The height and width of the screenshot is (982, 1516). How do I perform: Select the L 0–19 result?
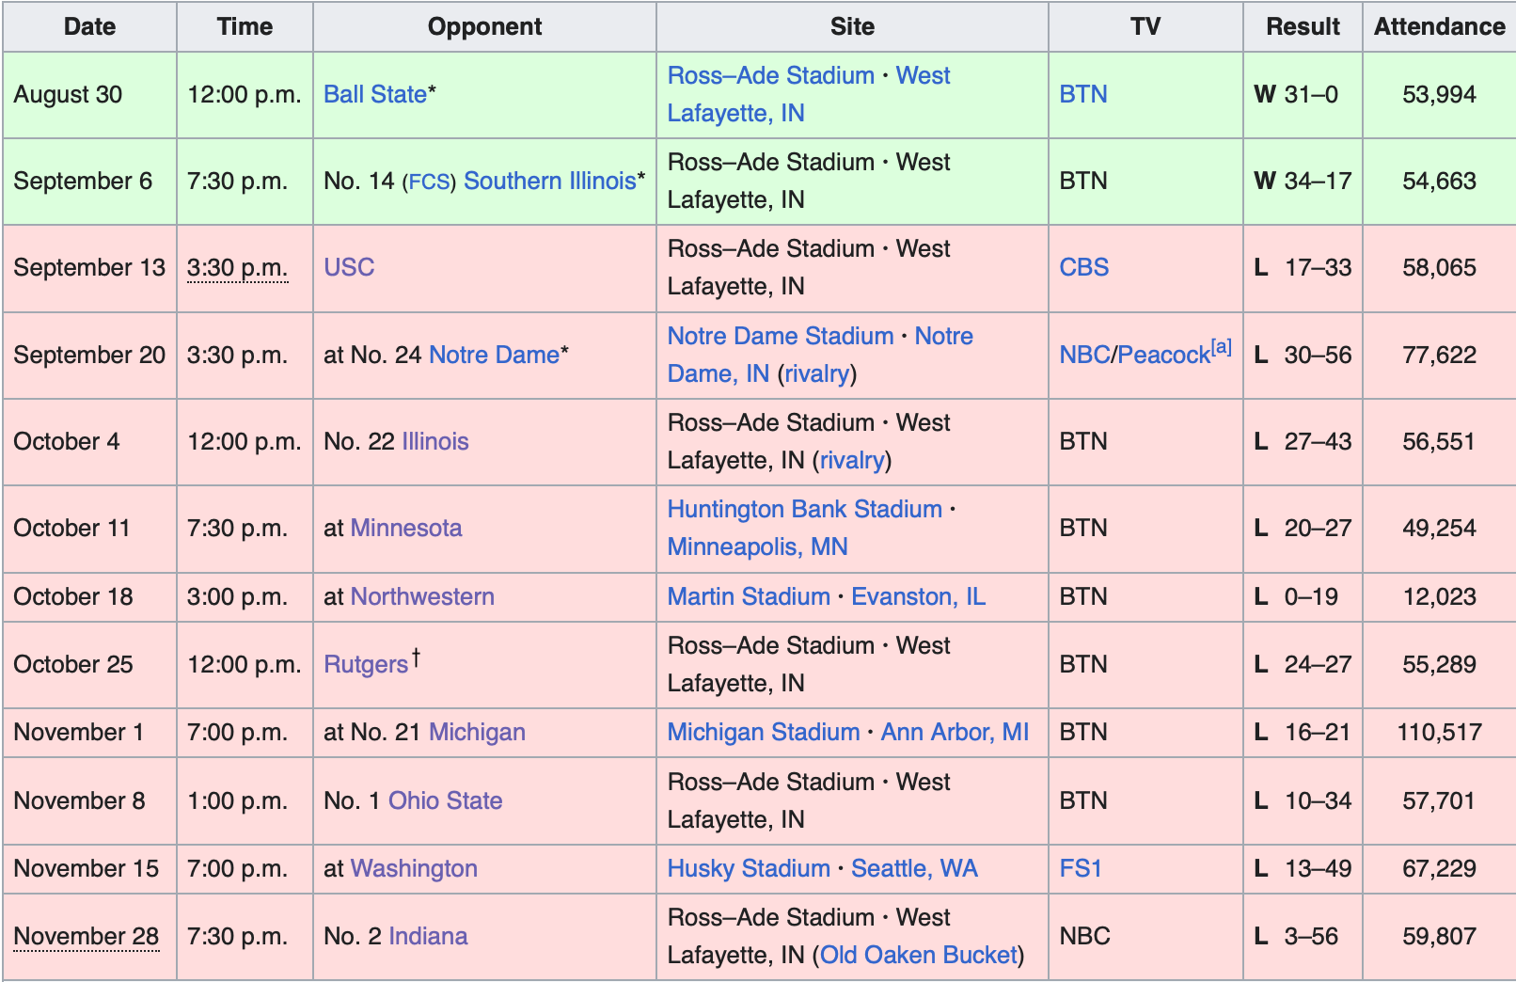tap(1296, 596)
